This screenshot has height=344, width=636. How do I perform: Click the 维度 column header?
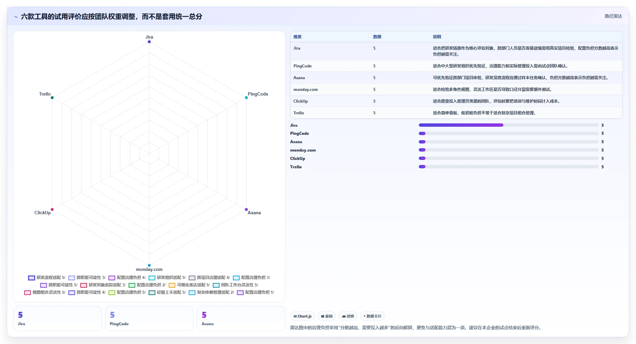[x=298, y=37]
